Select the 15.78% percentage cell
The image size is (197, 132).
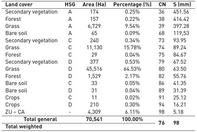click(132, 48)
